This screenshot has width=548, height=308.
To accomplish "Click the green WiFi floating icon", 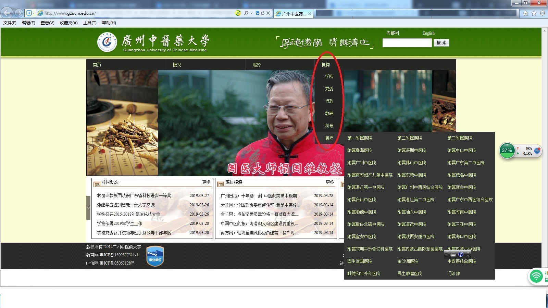I will pyautogui.click(x=536, y=276).
